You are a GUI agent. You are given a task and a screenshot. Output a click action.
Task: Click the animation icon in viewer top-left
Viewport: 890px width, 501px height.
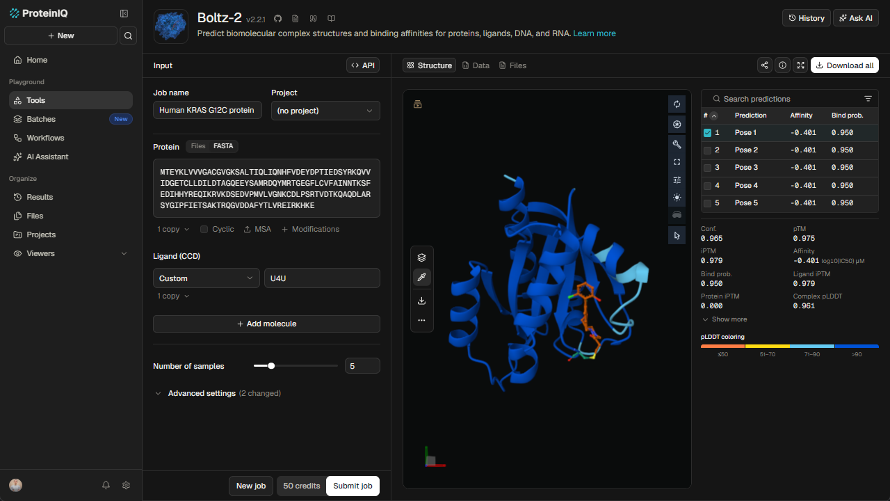tap(418, 104)
